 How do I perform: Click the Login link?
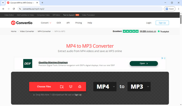[x=149, y=23]
